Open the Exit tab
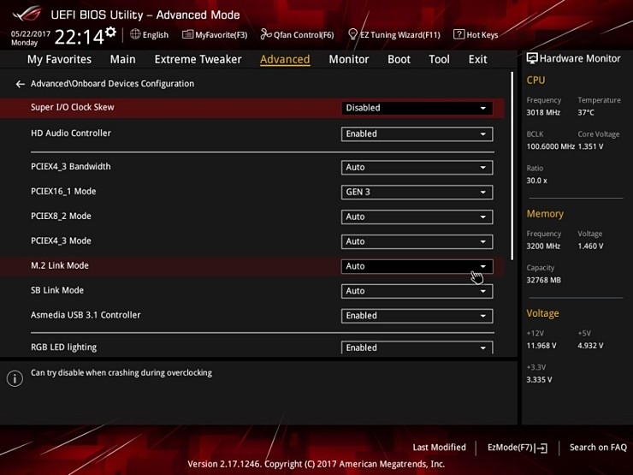This screenshot has height=475, width=633. (x=477, y=59)
